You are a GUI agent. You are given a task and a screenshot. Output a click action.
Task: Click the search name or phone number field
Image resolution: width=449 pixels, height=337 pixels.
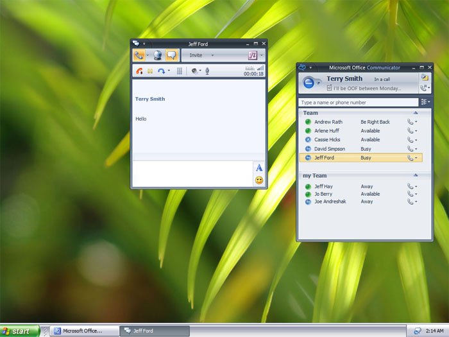[x=358, y=102]
